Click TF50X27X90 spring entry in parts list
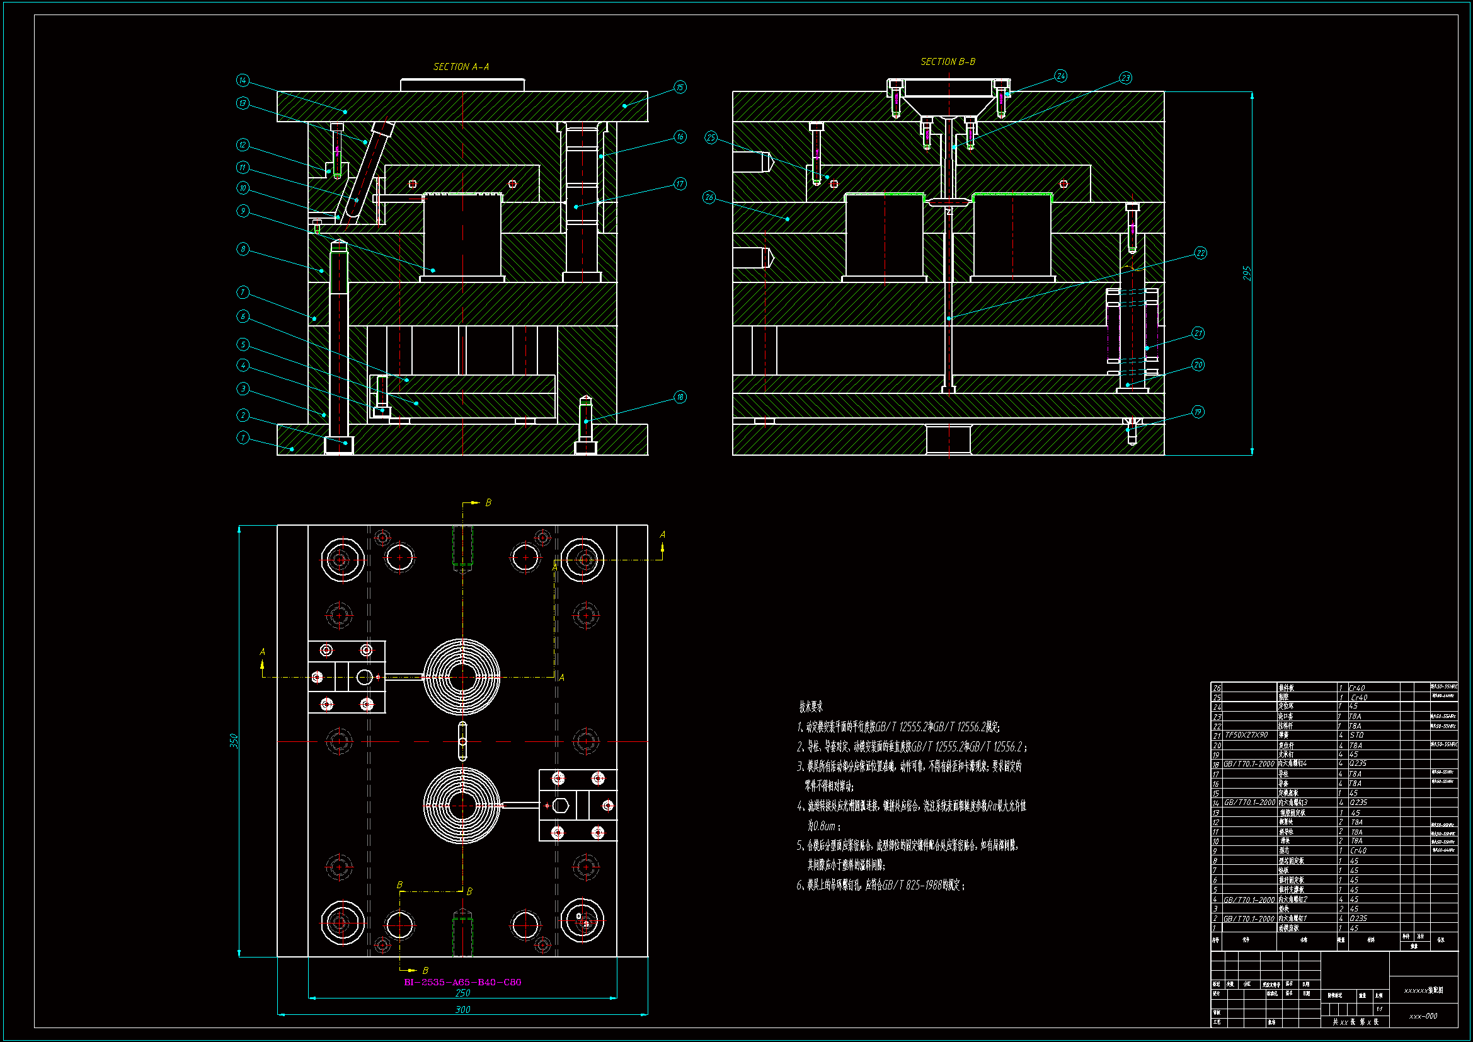The height and width of the screenshot is (1042, 1473). click(1246, 735)
